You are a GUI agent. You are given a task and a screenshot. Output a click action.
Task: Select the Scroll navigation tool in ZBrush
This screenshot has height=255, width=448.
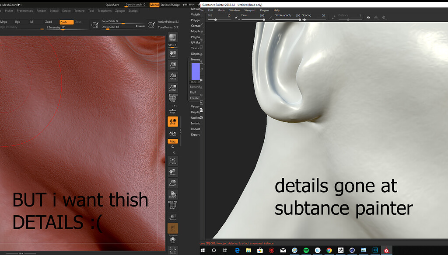(172, 54)
